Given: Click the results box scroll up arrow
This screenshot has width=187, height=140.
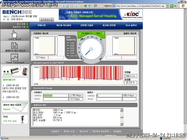Looking at the screenshot, I should (x=122, y=110).
